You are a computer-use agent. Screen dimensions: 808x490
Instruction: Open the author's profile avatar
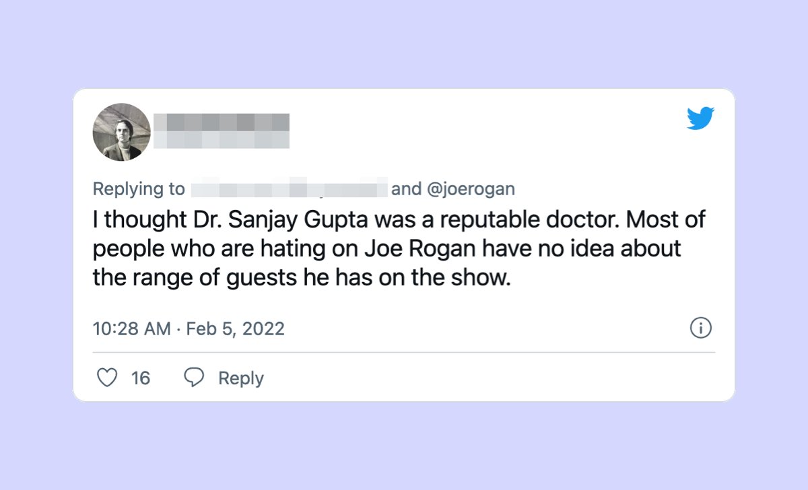click(121, 132)
